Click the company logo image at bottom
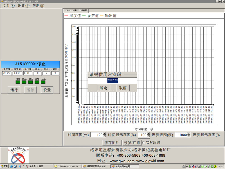The image size is (225, 169). point(18,155)
